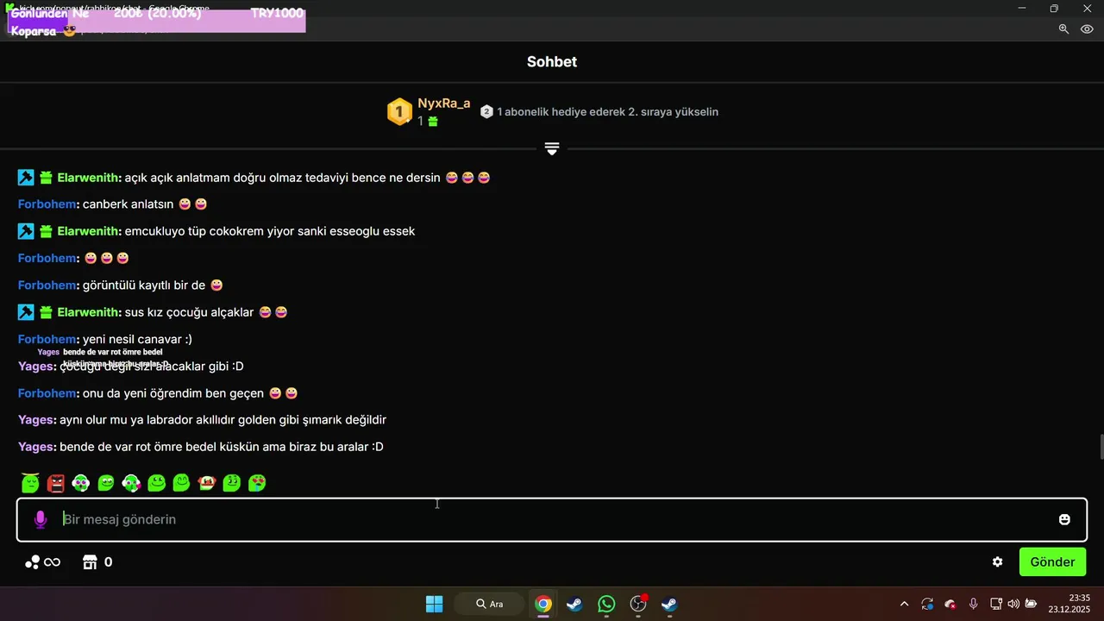
Task: Open WhatsApp from the taskbar
Action: (606, 604)
